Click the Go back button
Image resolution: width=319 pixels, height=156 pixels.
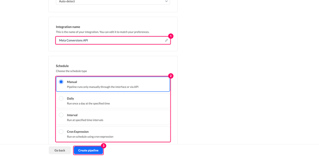(x=60, y=150)
